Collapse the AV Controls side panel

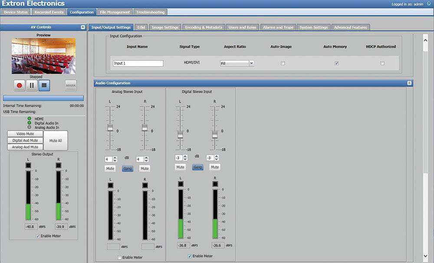pos(83,27)
